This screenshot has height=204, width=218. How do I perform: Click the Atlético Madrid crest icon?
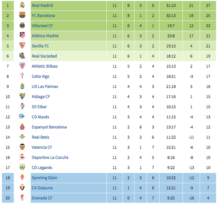22,36
